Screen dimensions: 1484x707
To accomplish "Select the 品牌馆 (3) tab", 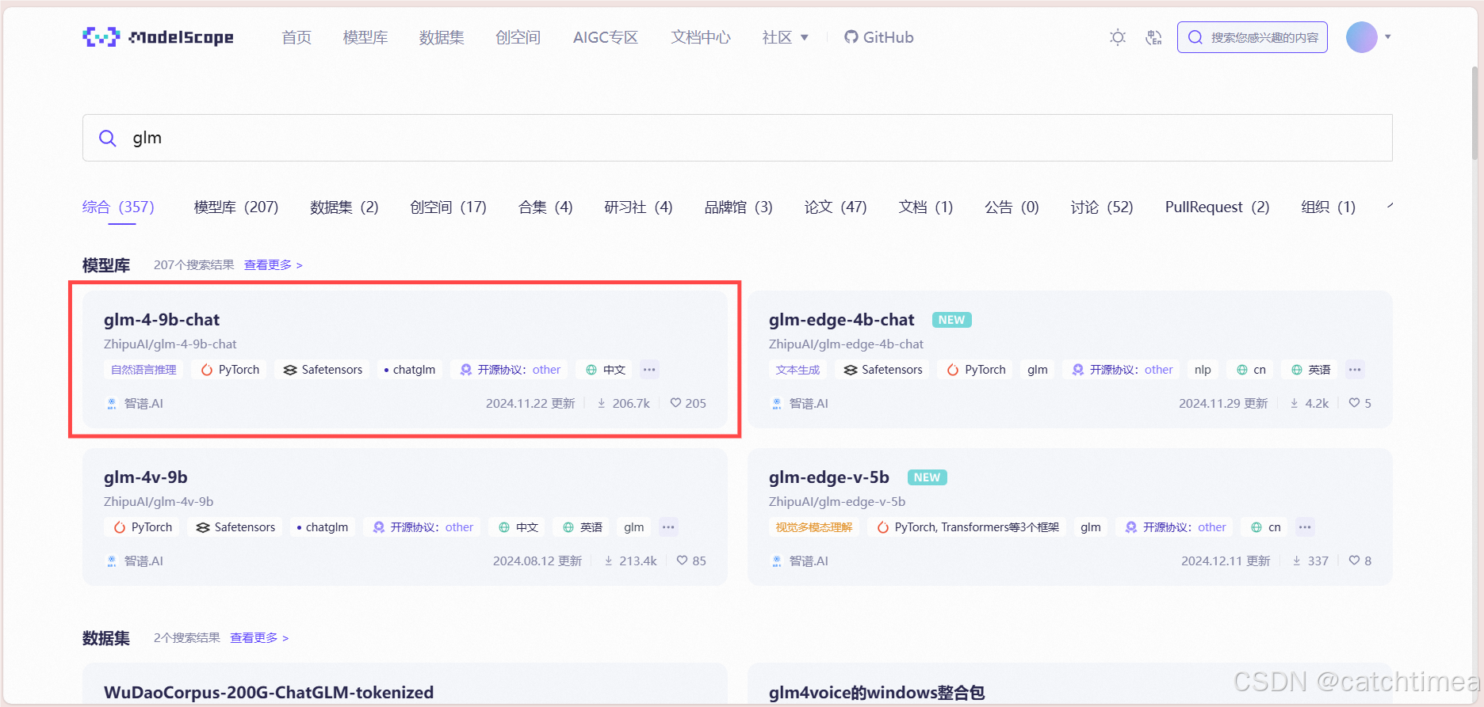I will (x=739, y=207).
